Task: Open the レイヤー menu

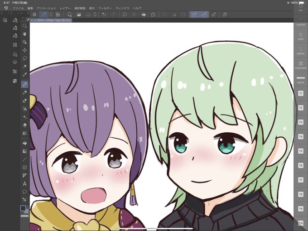Action: (x=65, y=8)
